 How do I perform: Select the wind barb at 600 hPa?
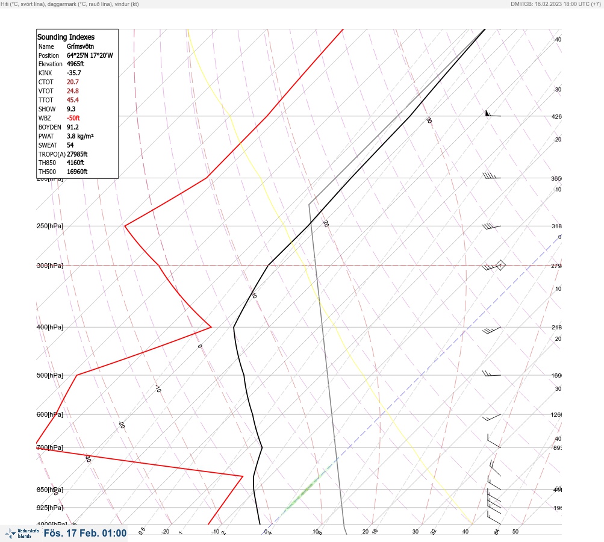(x=491, y=417)
